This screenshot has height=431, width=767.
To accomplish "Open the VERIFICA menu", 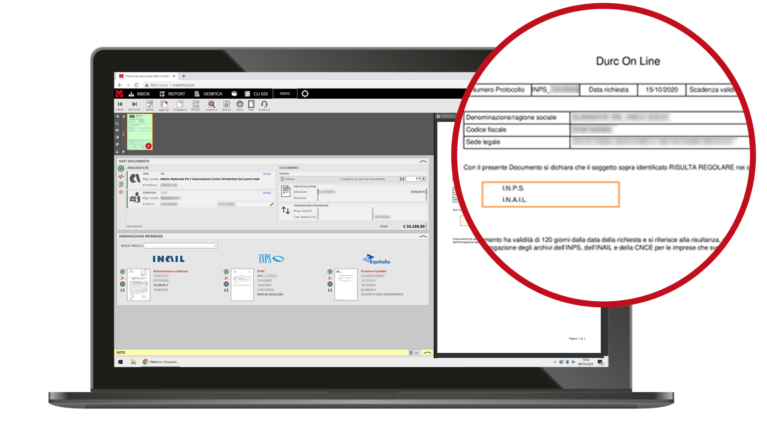I will pyautogui.click(x=208, y=94).
